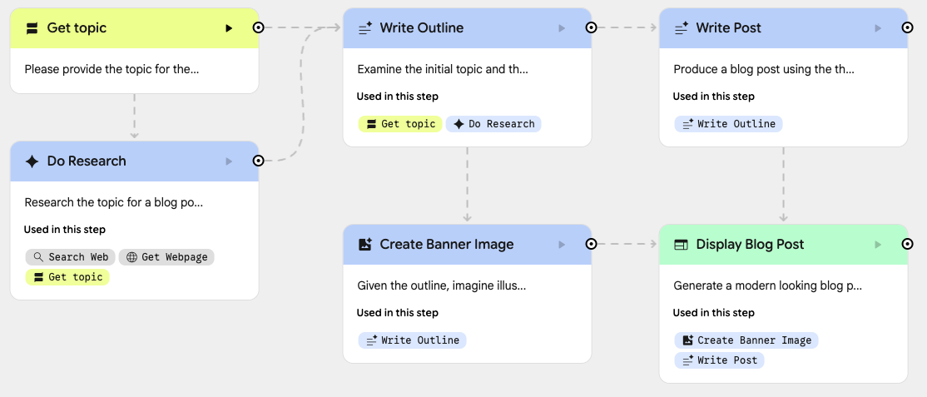Screen dimensions: 927x397
Task: Select the Get topic output port
Action: click(x=258, y=27)
